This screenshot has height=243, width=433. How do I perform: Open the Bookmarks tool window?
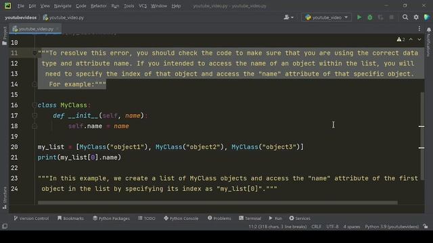(70, 218)
